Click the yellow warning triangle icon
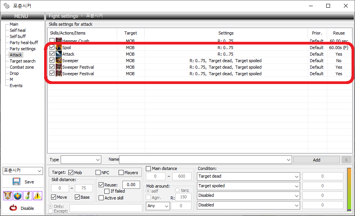This screenshot has width=355, height=216. pos(37,196)
